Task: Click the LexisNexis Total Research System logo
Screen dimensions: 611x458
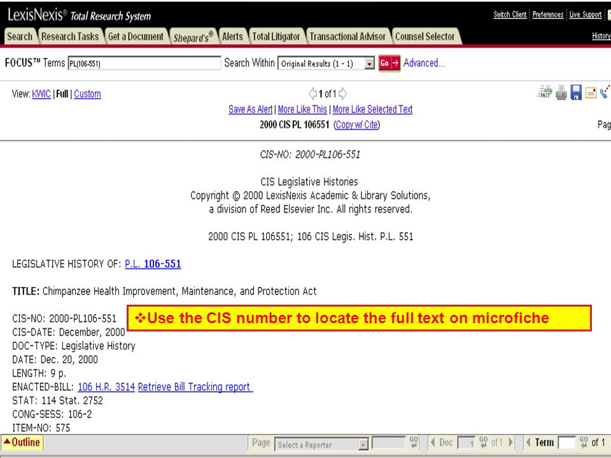Action: (x=79, y=15)
